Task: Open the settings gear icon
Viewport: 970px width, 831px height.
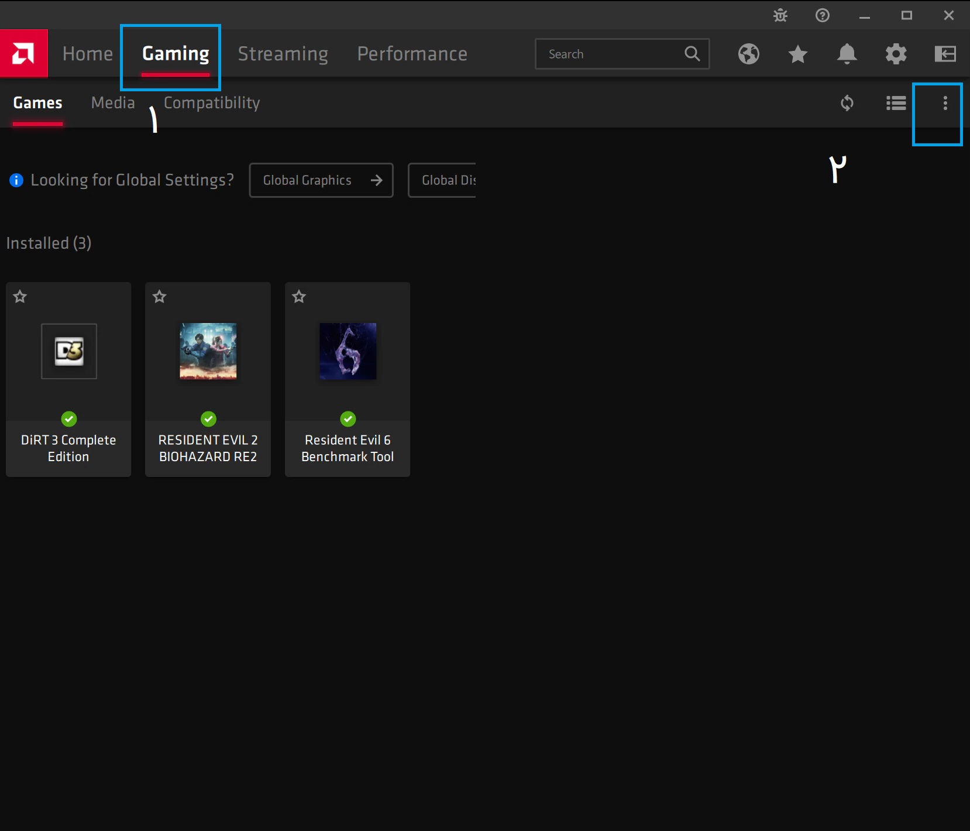Action: [x=896, y=54]
